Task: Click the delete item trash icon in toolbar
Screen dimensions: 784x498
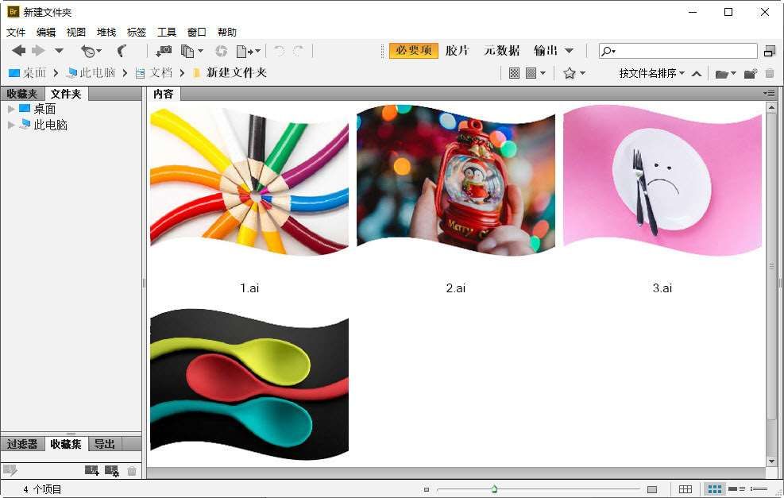Action: (x=770, y=74)
